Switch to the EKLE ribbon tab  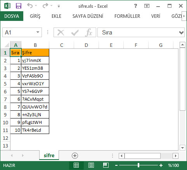coord(56,16)
